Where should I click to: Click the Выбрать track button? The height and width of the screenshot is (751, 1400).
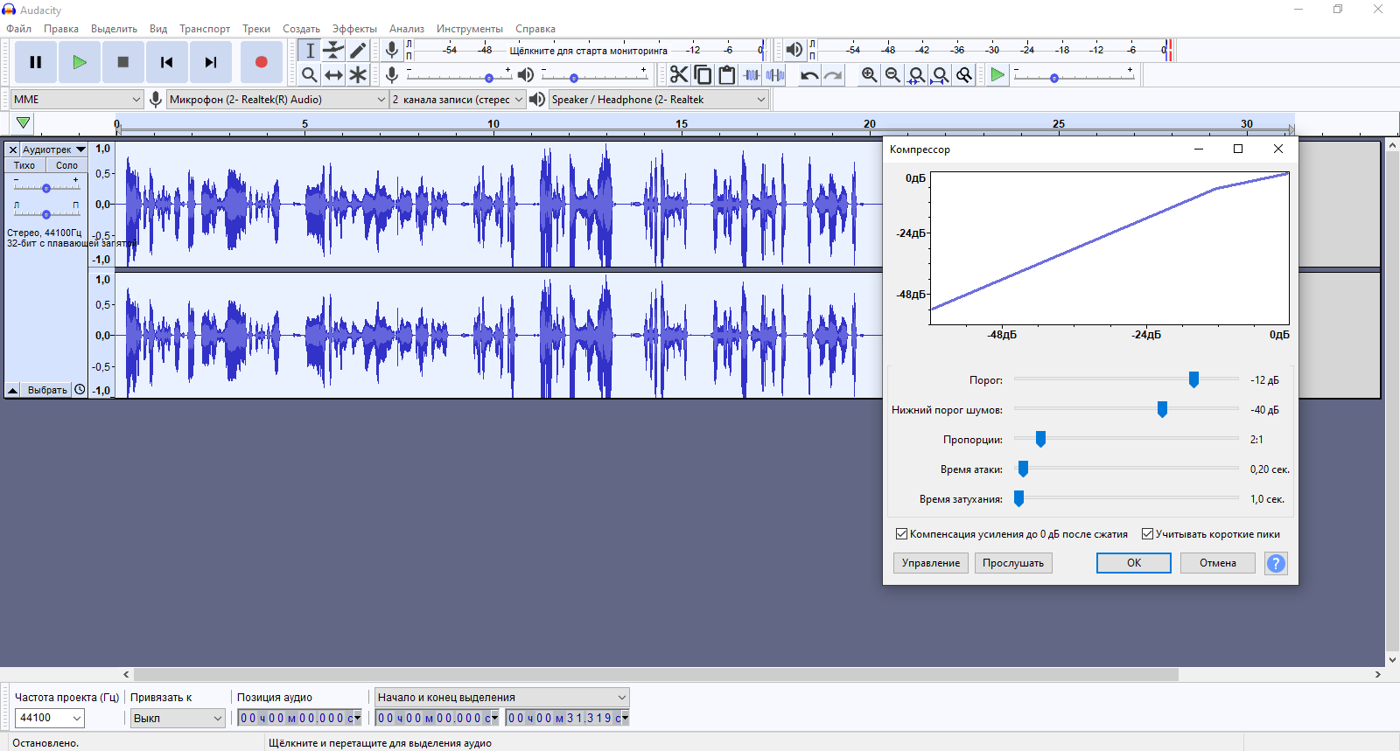click(x=47, y=390)
